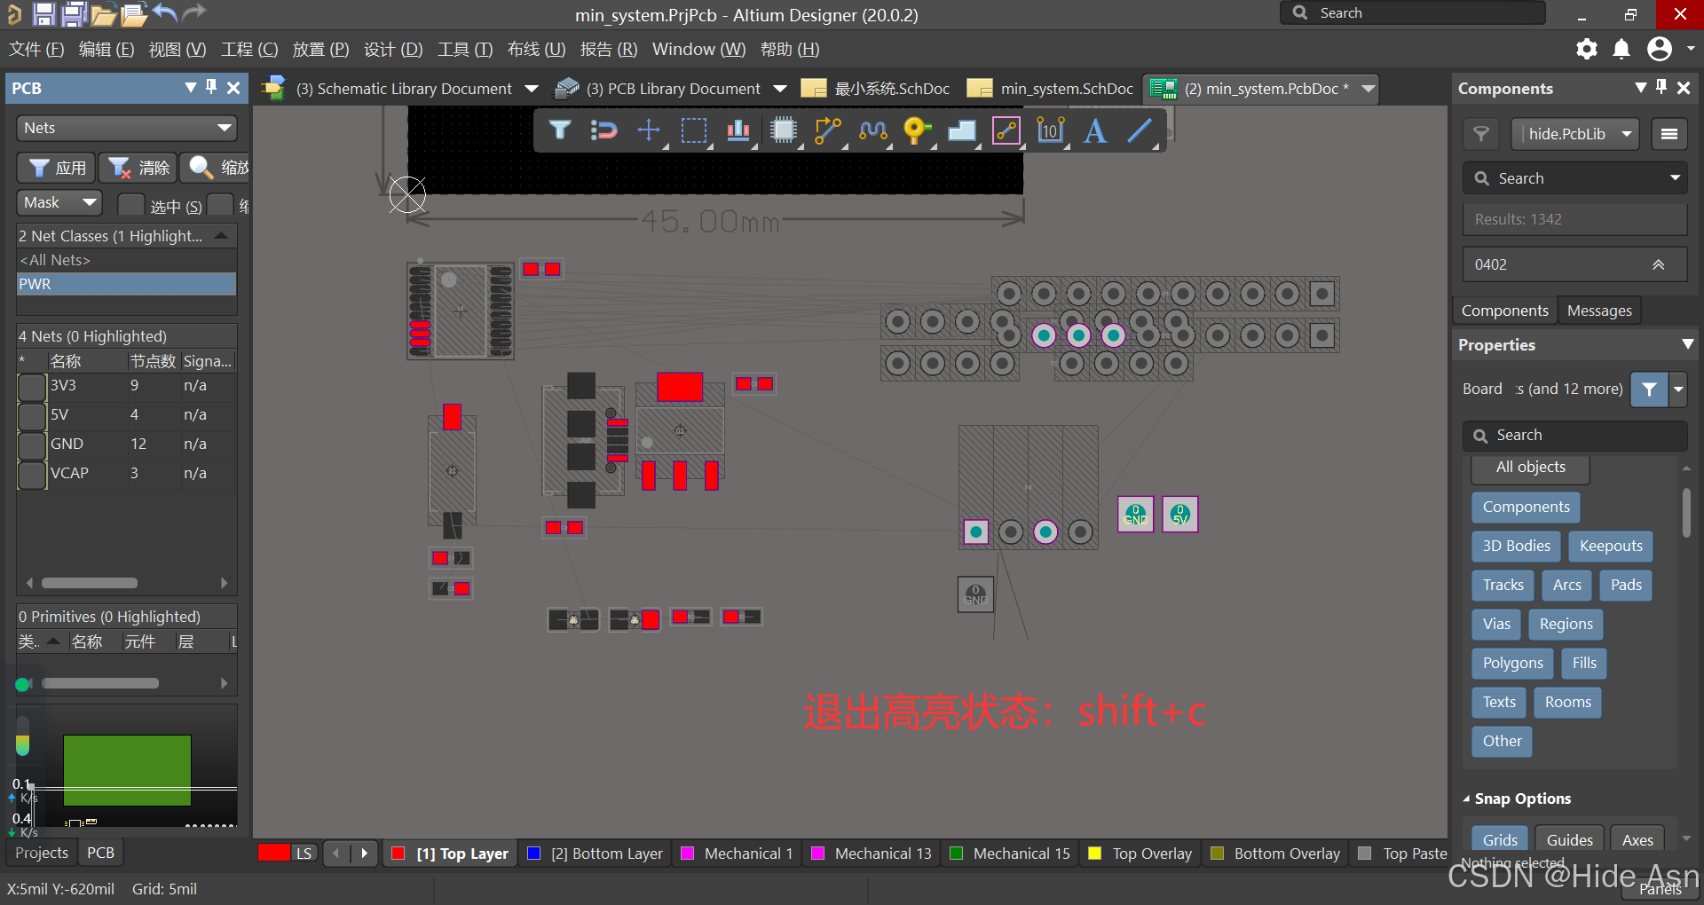Open the Nets dropdown in PCB panel

point(127,128)
